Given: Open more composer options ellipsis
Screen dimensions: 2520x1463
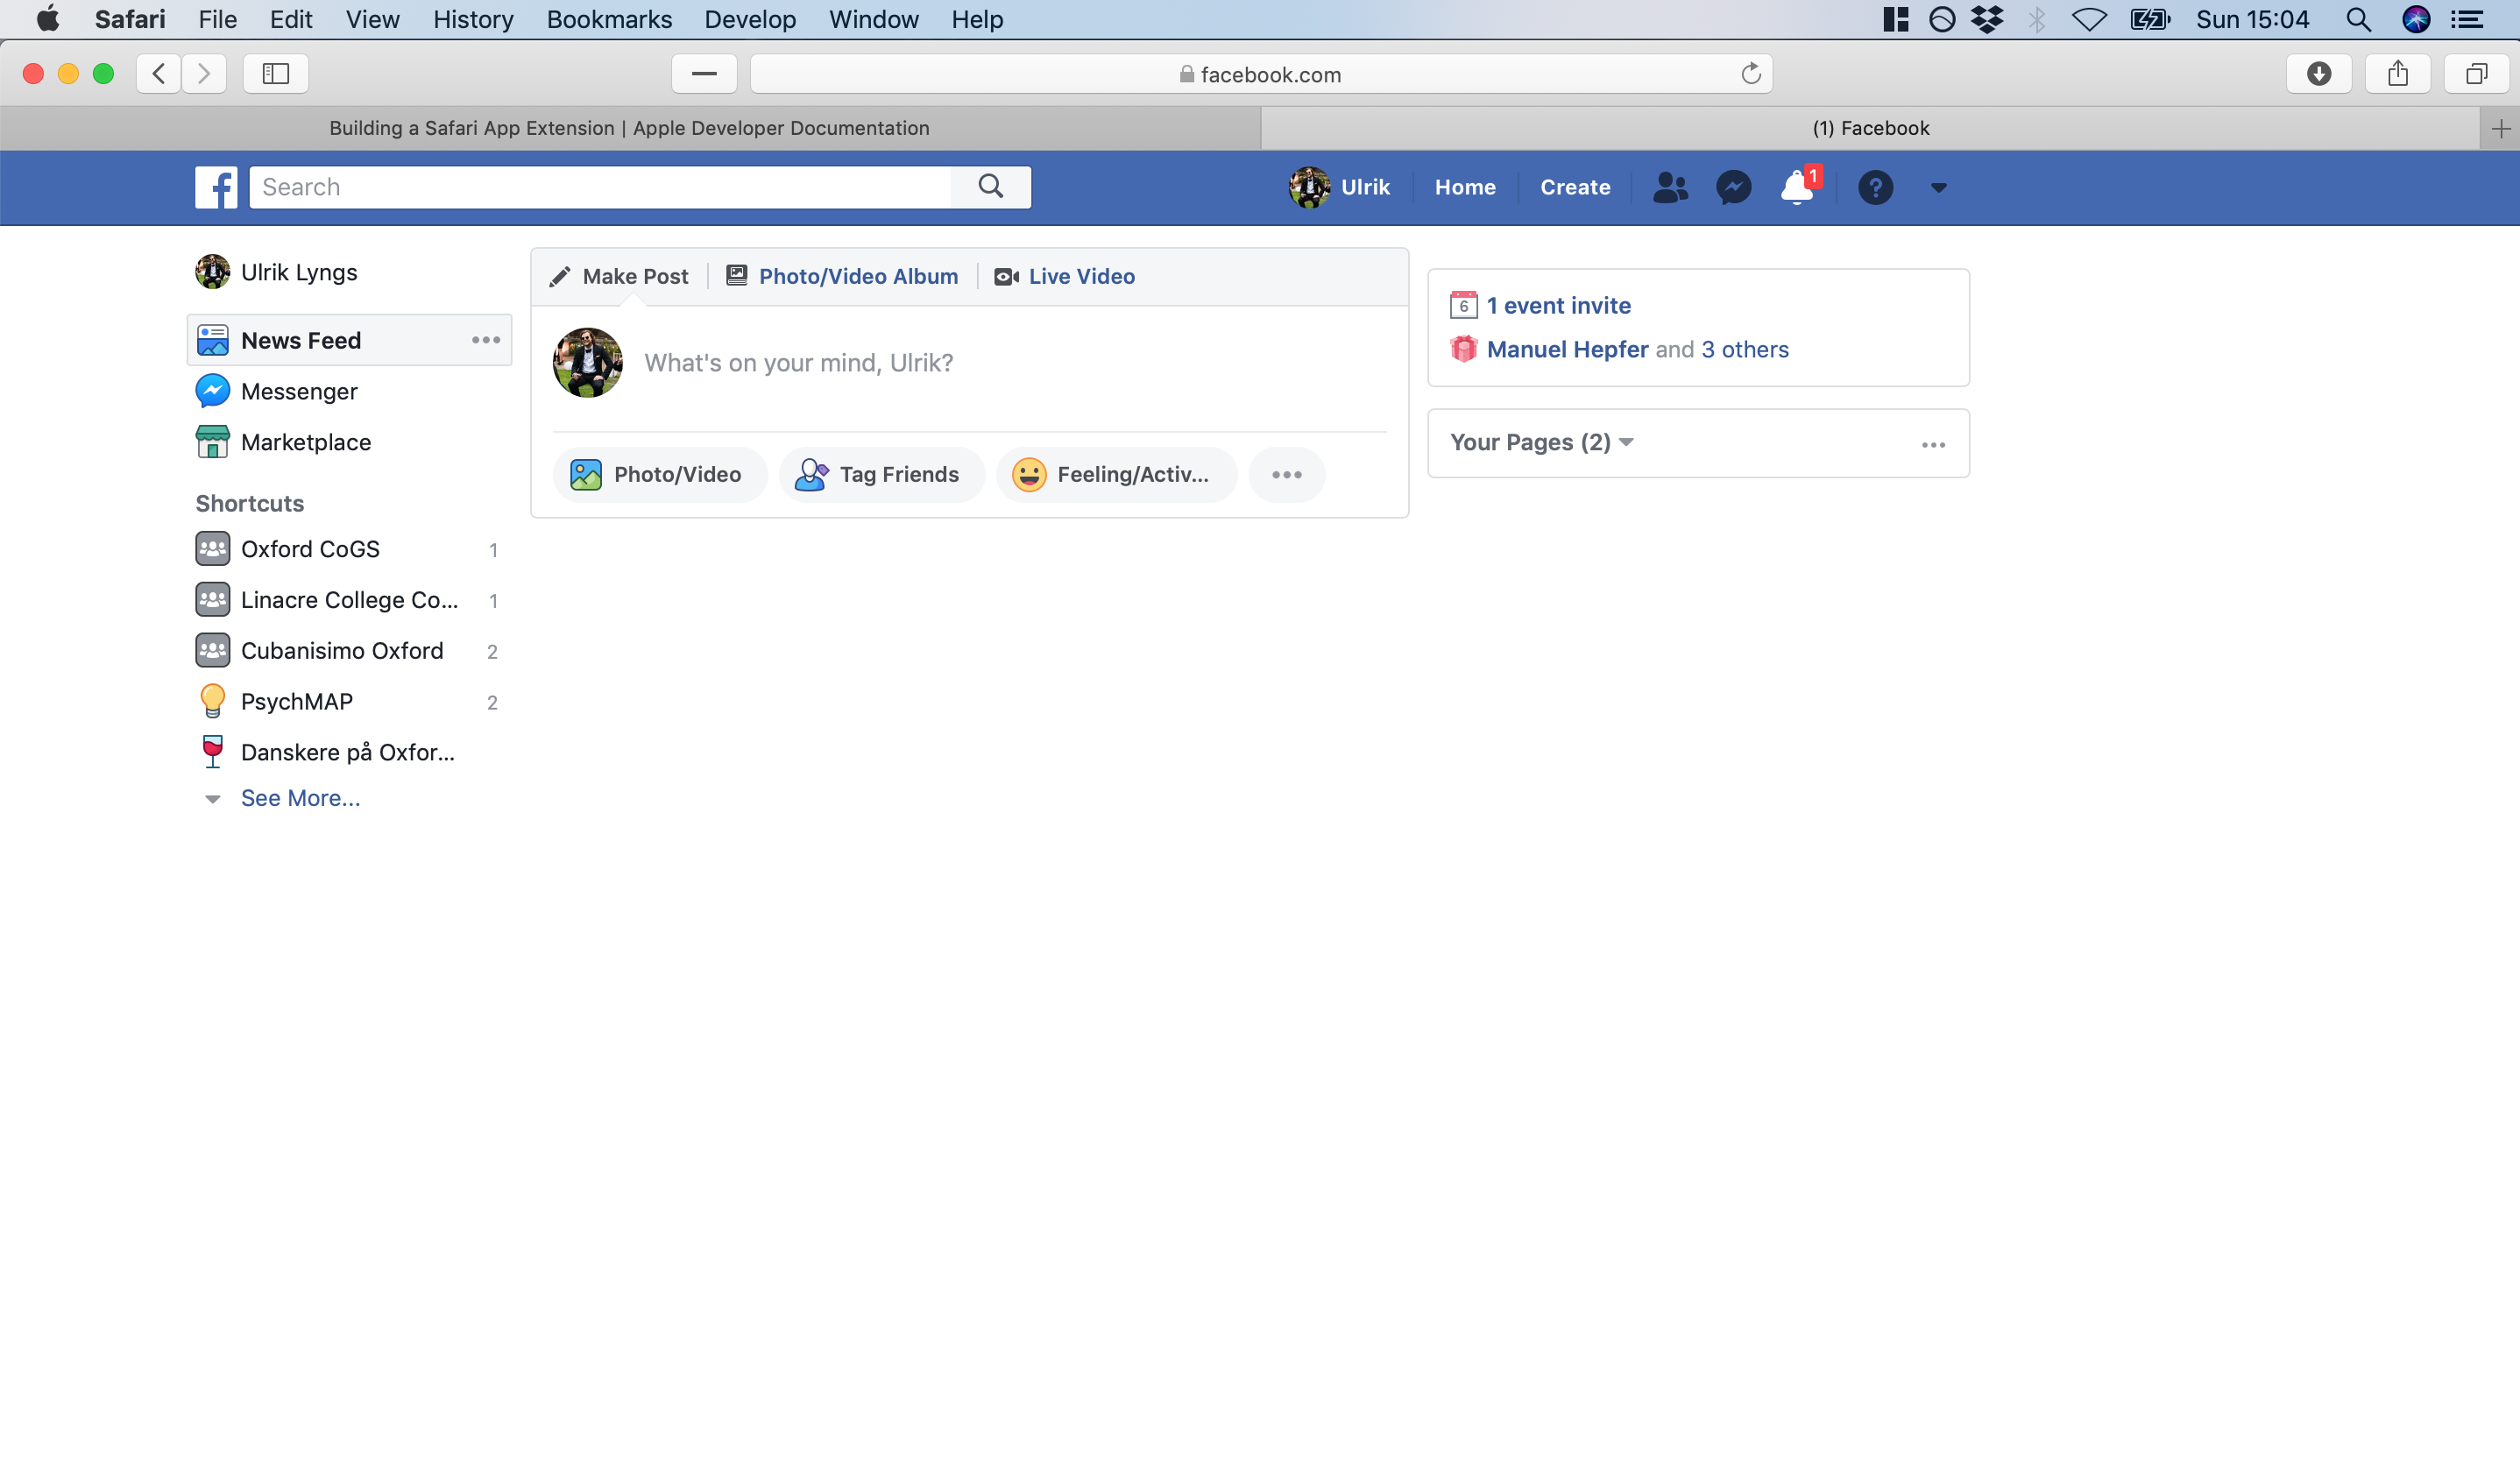Looking at the screenshot, I should 1287,474.
